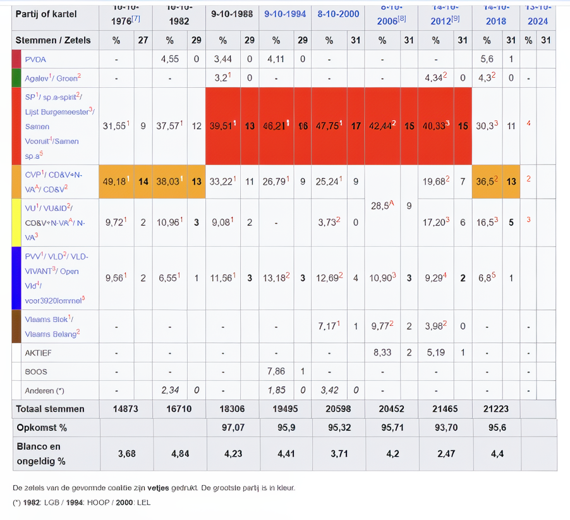Select the total votes value 18306
This screenshot has width=570, height=520.
(233, 409)
